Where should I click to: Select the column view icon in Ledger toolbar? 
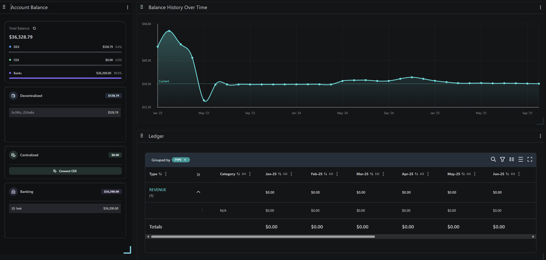[512, 160]
